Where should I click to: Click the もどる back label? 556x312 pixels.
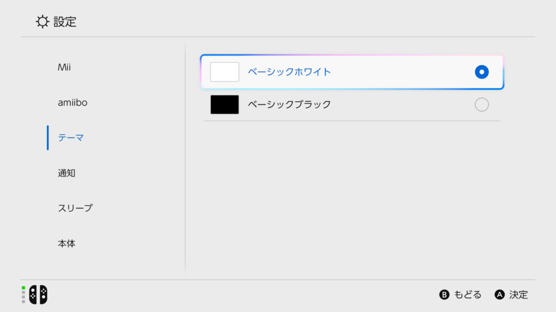(x=467, y=295)
